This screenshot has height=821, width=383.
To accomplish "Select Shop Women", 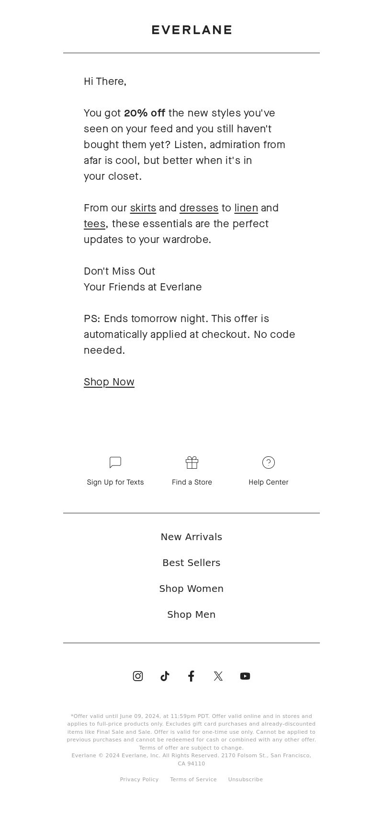I will click(191, 589).
